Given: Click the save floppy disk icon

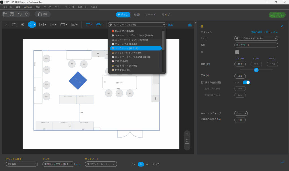Looking at the screenshot, I should [x=12, y=14].
